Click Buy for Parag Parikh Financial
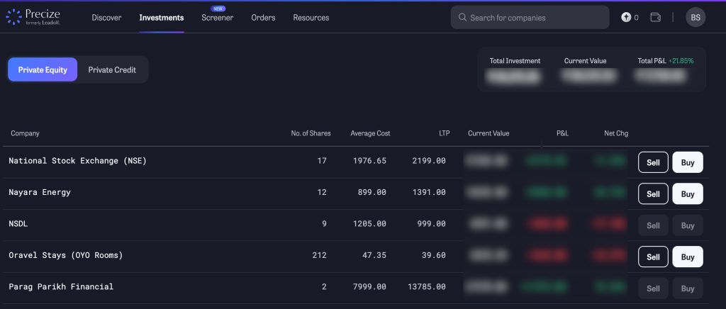This screenshot has height=309, width=726. point(688,288)
